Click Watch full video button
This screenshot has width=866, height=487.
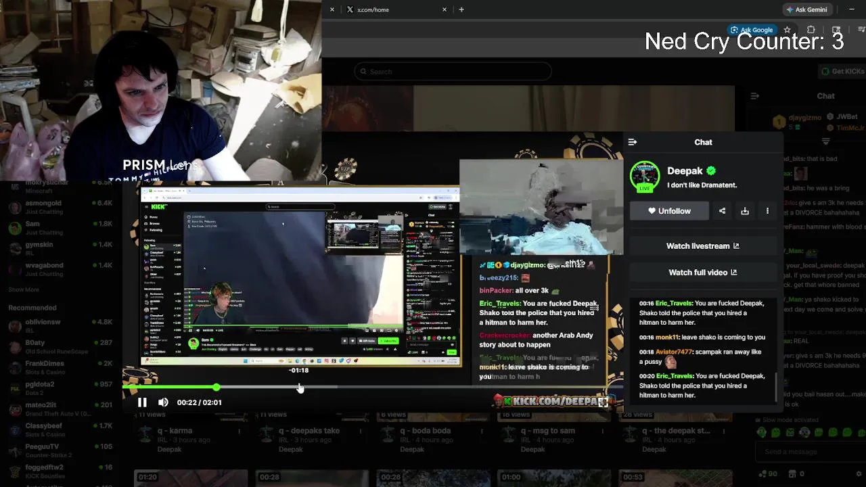(x=703, y=273)
